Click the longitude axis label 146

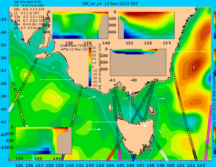(130, 165)
